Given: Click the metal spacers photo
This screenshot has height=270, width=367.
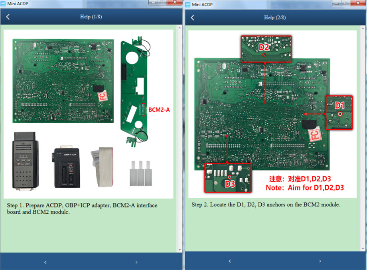Looking at the screenshot, I should tap(141, 173).
